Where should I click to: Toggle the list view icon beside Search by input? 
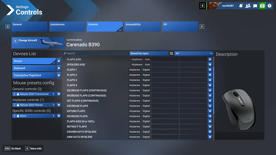coord(172,54)
